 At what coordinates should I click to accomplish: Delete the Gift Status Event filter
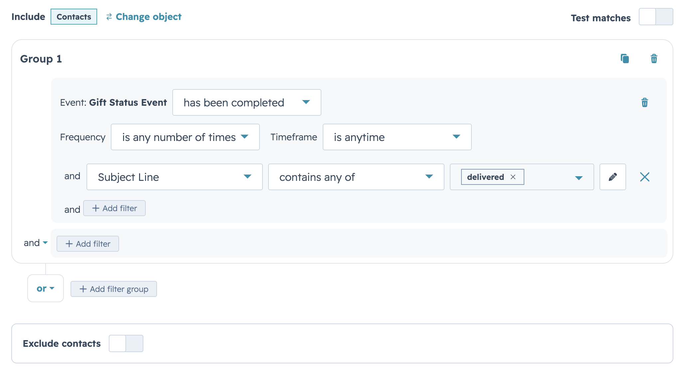click(645, 102)
